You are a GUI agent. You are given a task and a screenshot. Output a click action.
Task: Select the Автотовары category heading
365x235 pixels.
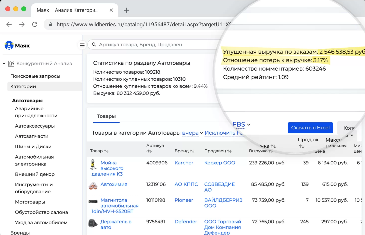27,100
